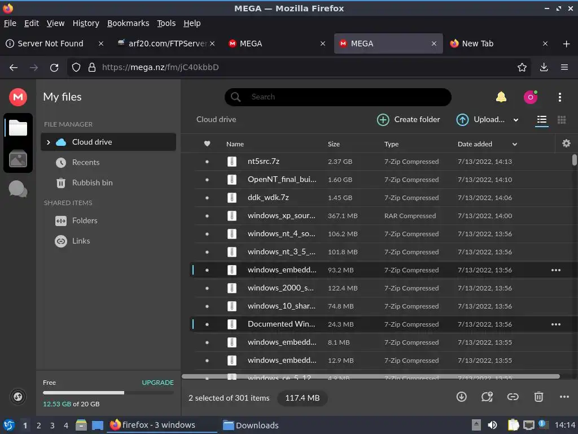578x434 pixels.
Task: Open options for 93.2 MB windows_embedd row
Action: [x=556, y=270]
